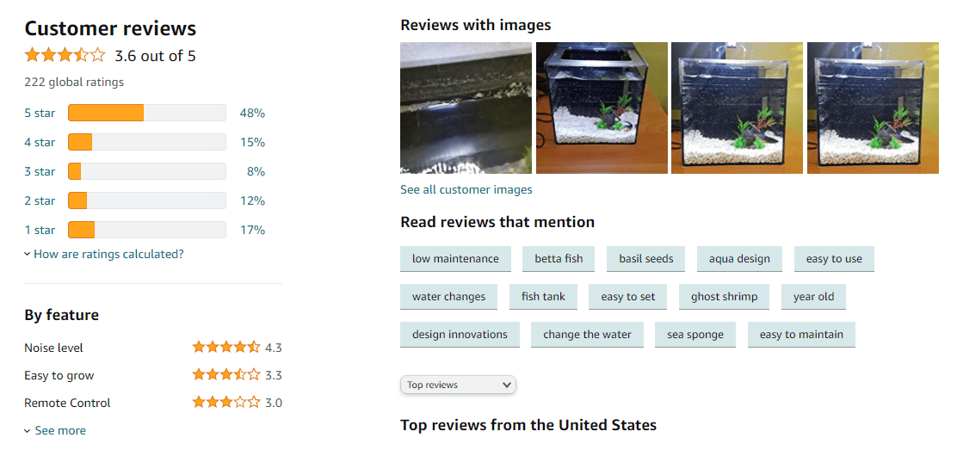Select the 'betta fish' review tag
Screen dimensions: 957x450
[559, 259]
